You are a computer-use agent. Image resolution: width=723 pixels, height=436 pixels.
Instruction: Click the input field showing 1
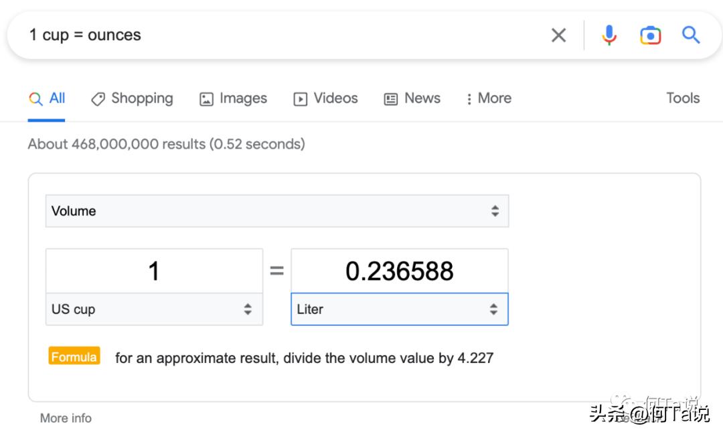154,271
